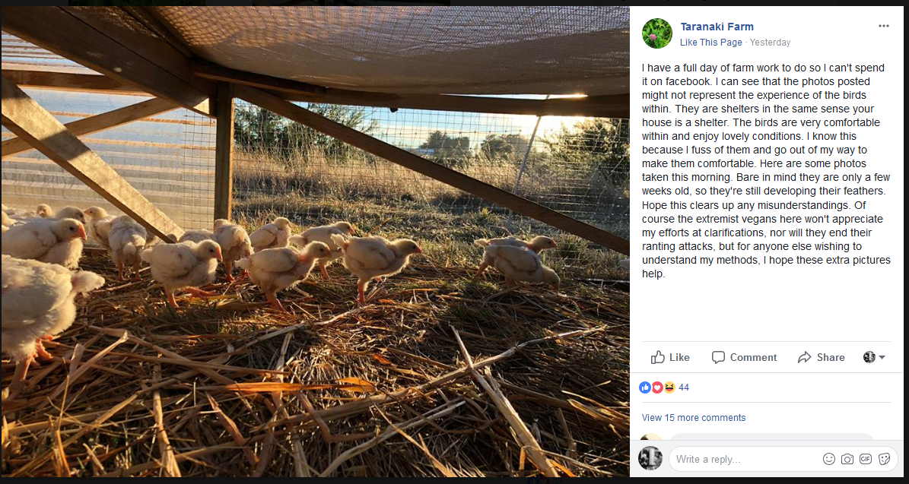The height and width of the screenshot is (484, 909).
Task: Click the Like This Page link
Action: pyautogui.click(x=710, y=43)
